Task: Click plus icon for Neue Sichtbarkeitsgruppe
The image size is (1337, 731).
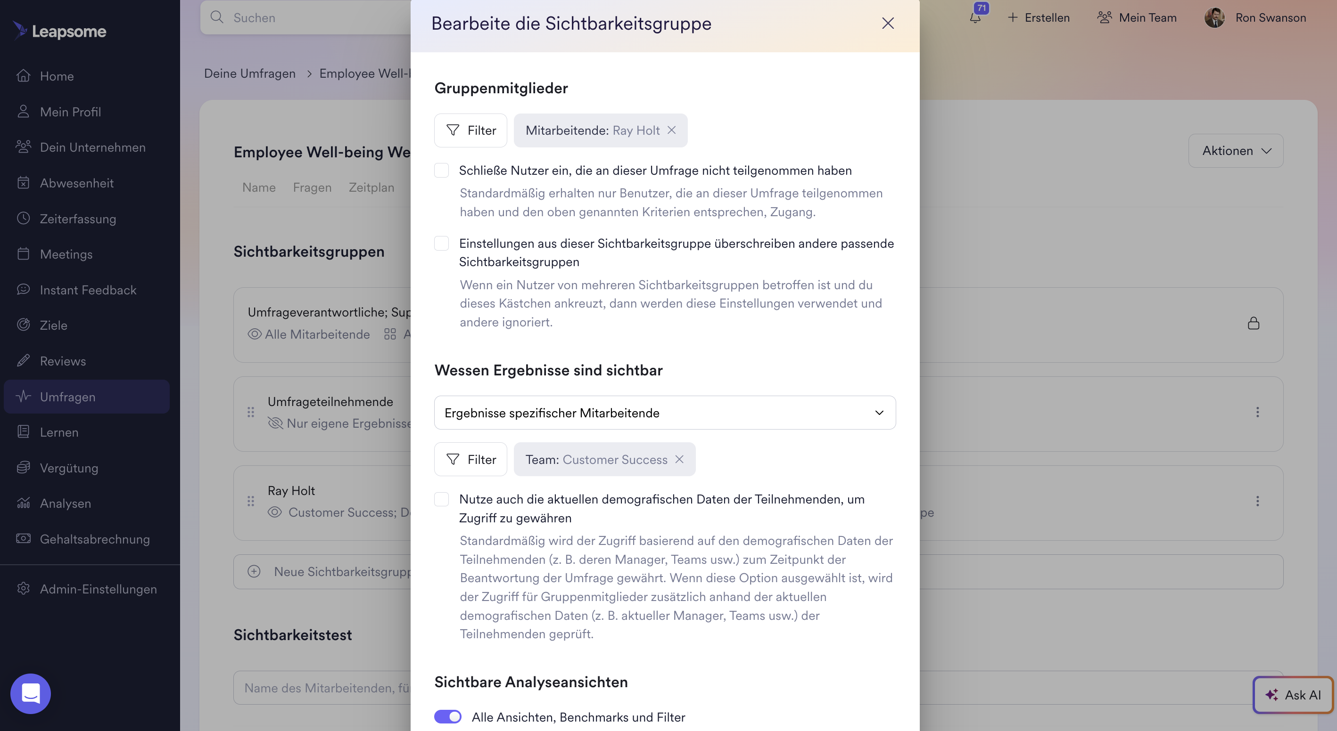Action: pyautogui.click(x=254, y=572)
